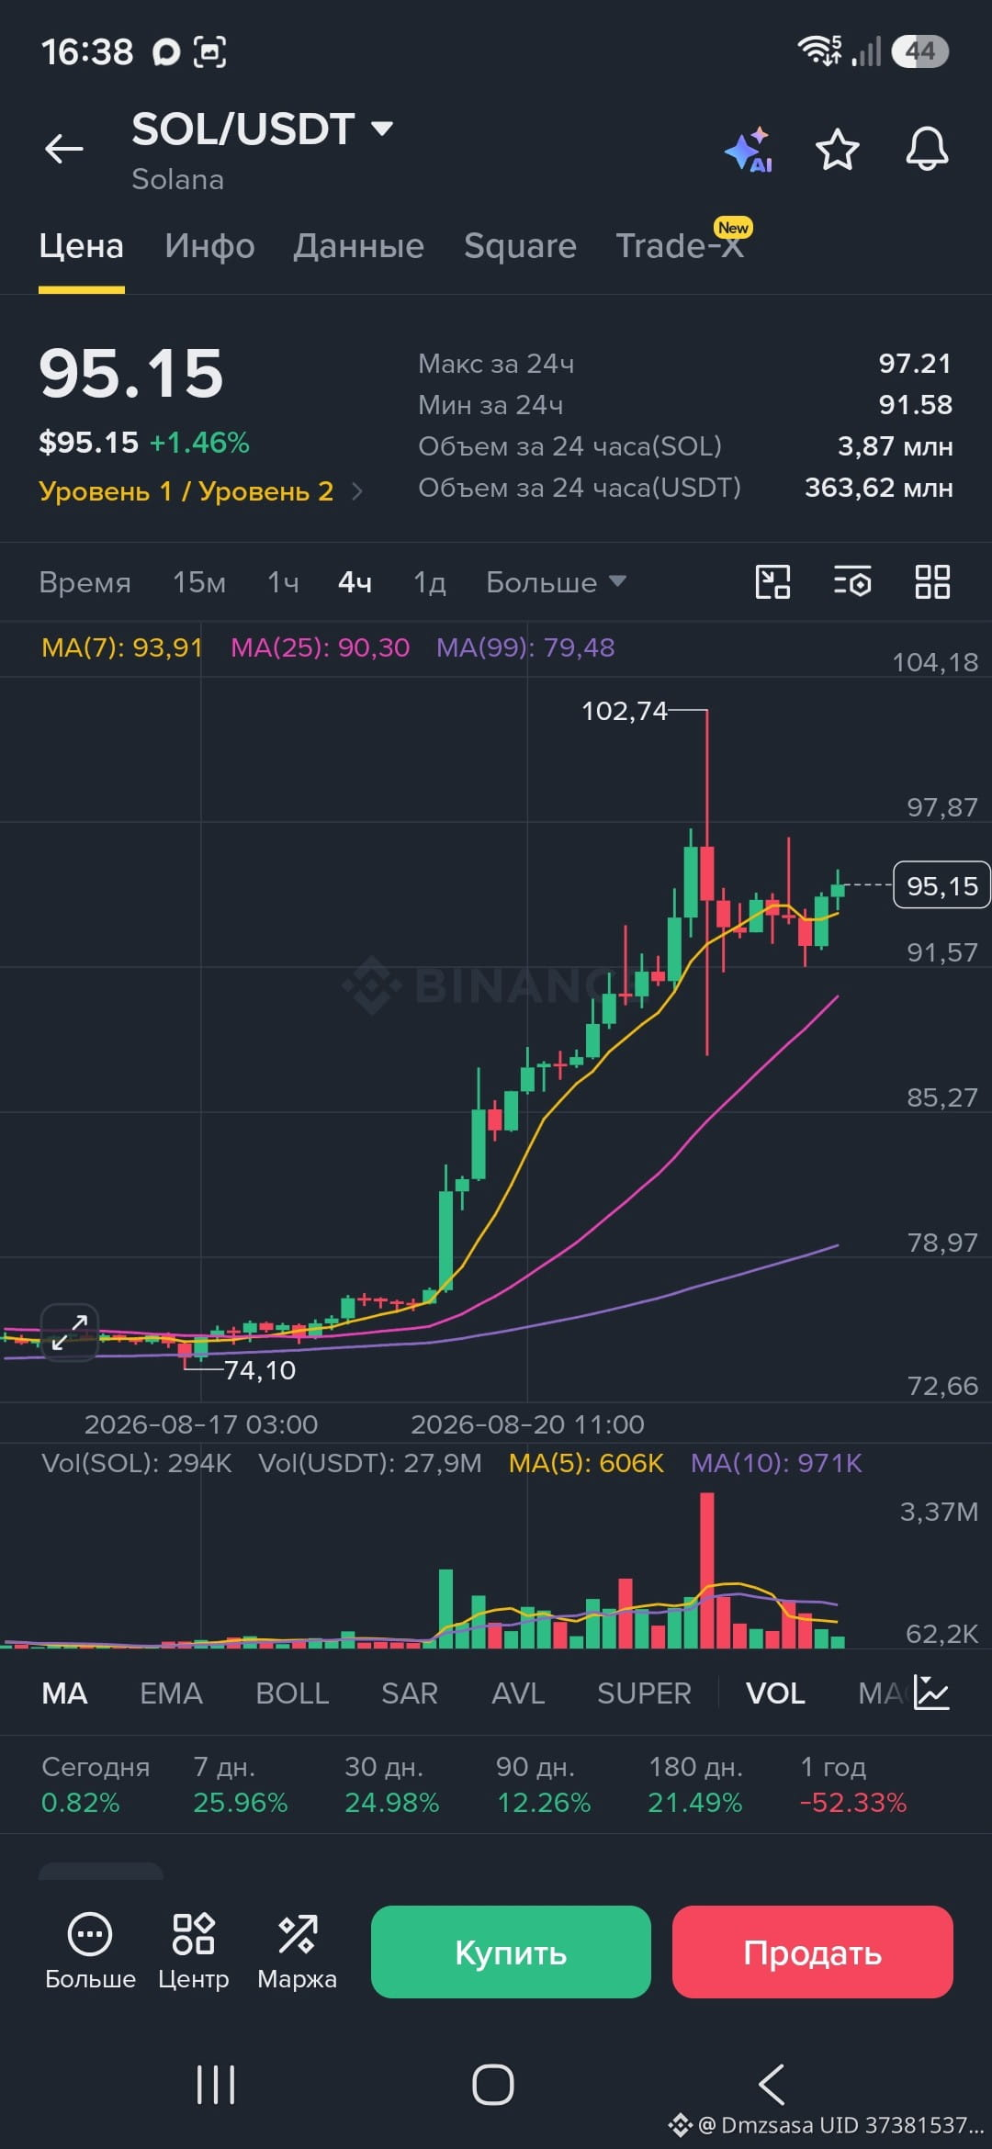Tap the Мин за 24ч value 91.58
The width and height of the screenshot is (992, 2149).
[916, 405]
